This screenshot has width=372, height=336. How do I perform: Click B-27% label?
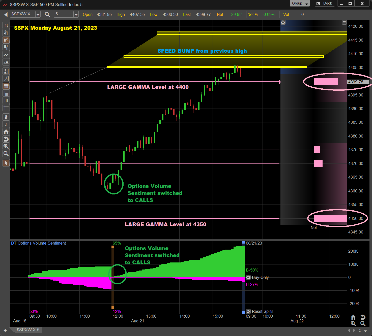252,284
